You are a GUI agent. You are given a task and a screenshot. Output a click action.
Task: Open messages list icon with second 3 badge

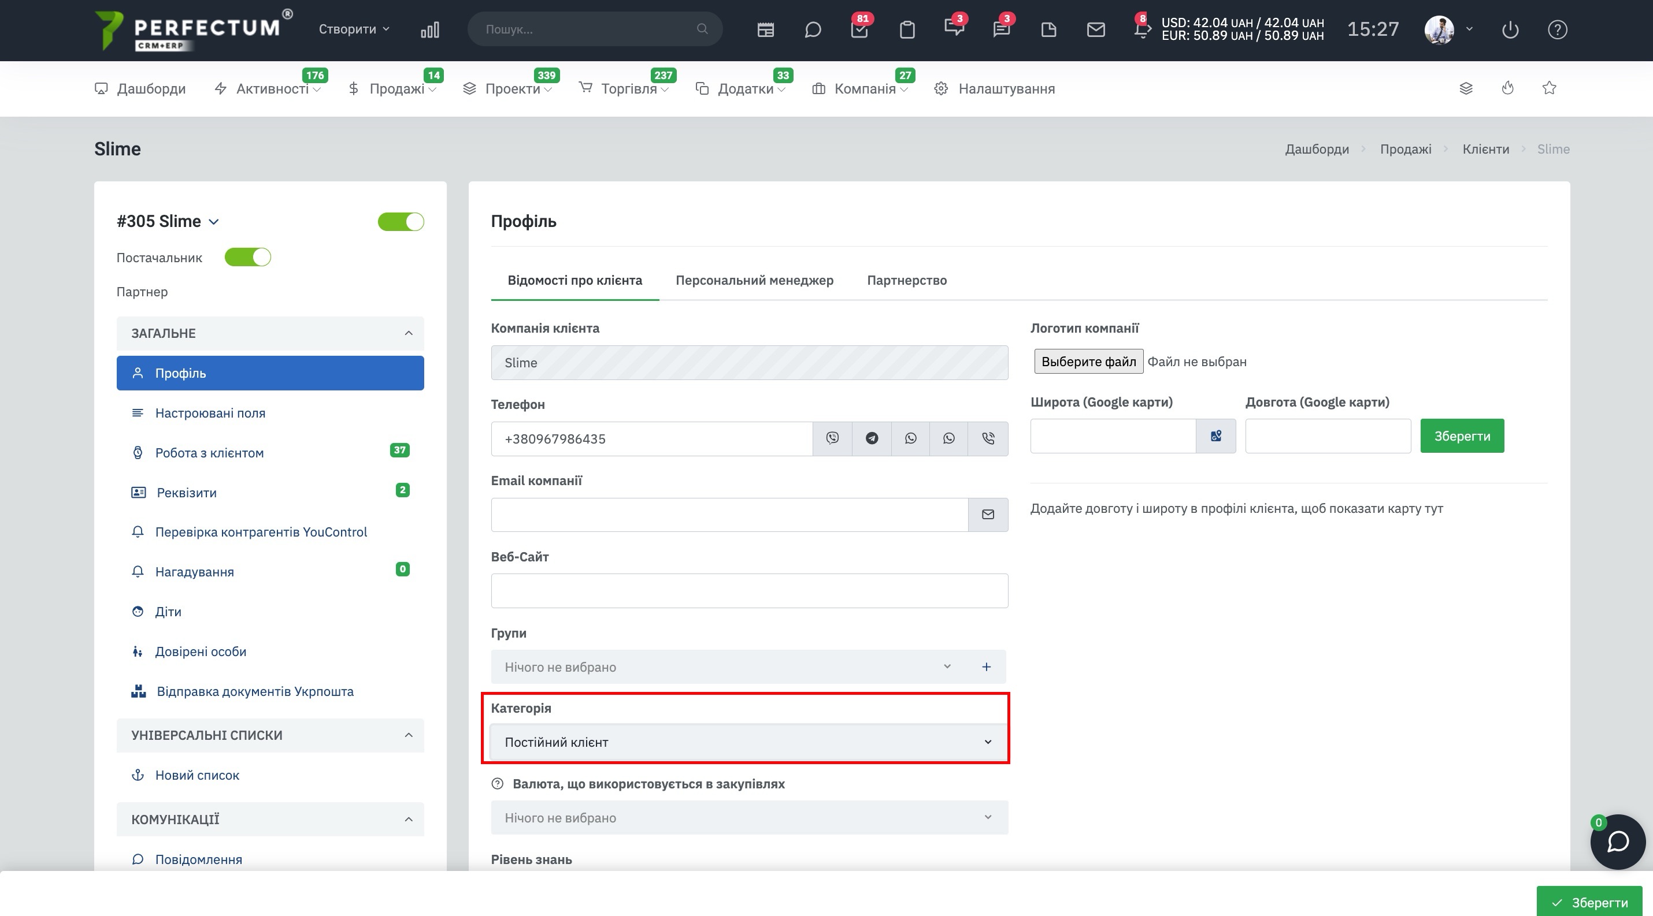pos(1001,28)
